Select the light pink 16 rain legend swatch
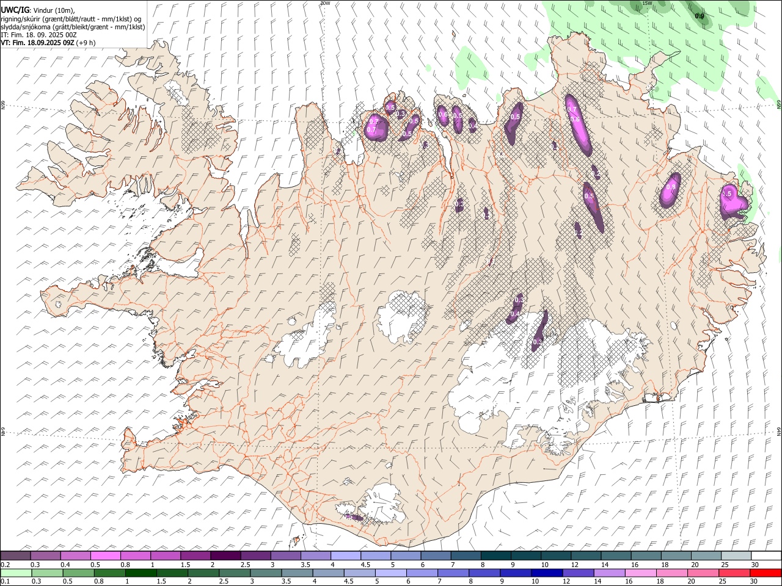This screenshot has height=586, width=782. (x=640, y=573)
